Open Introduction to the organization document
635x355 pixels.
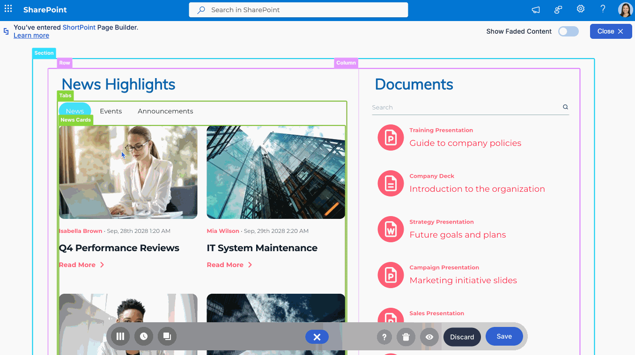477,189
